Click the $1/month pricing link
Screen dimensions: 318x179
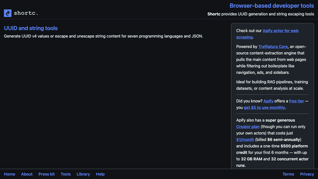245,140
